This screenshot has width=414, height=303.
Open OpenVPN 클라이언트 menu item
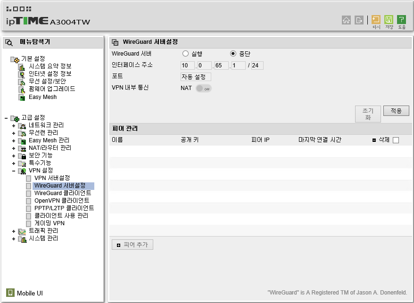[62, 201]
